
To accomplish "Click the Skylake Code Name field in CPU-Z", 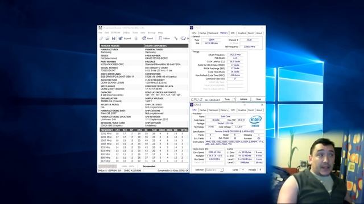I will 216,120.
